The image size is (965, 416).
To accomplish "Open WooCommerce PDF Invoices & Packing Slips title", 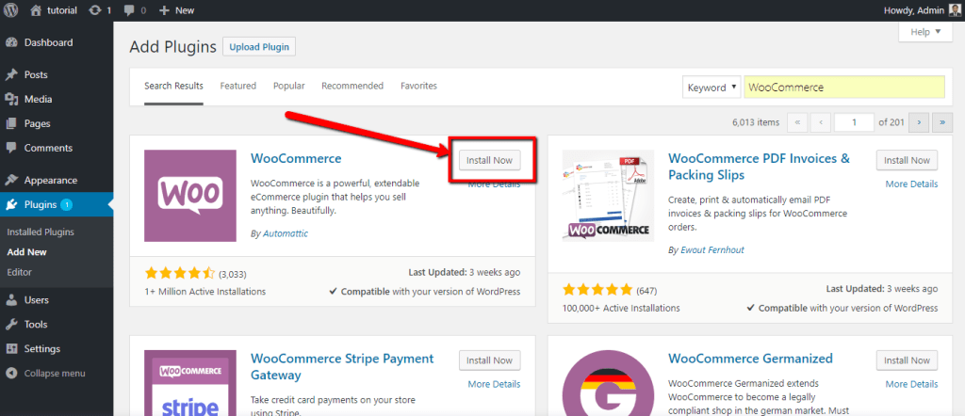I will coord(760,167).
